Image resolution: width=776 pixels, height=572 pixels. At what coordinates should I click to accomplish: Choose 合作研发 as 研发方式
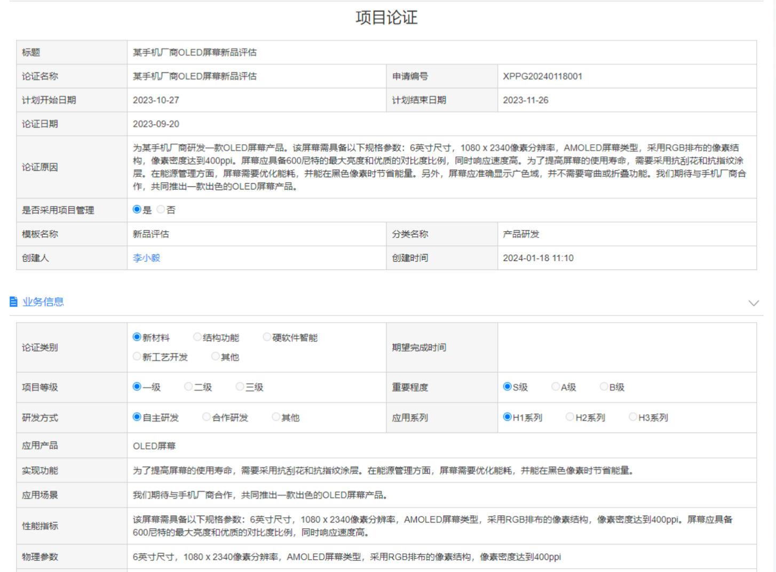pos(207,417)
